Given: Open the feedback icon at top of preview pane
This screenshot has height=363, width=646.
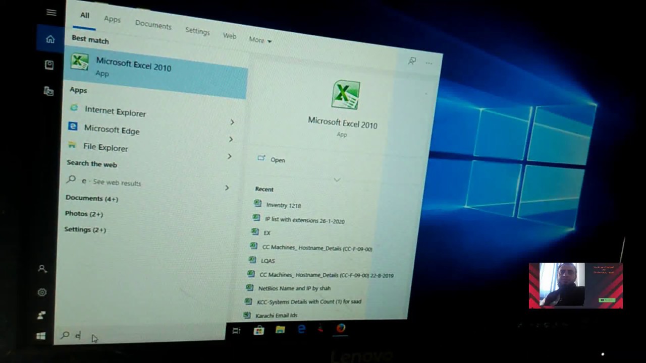Looking at the screenshot, I should point(412,61).
